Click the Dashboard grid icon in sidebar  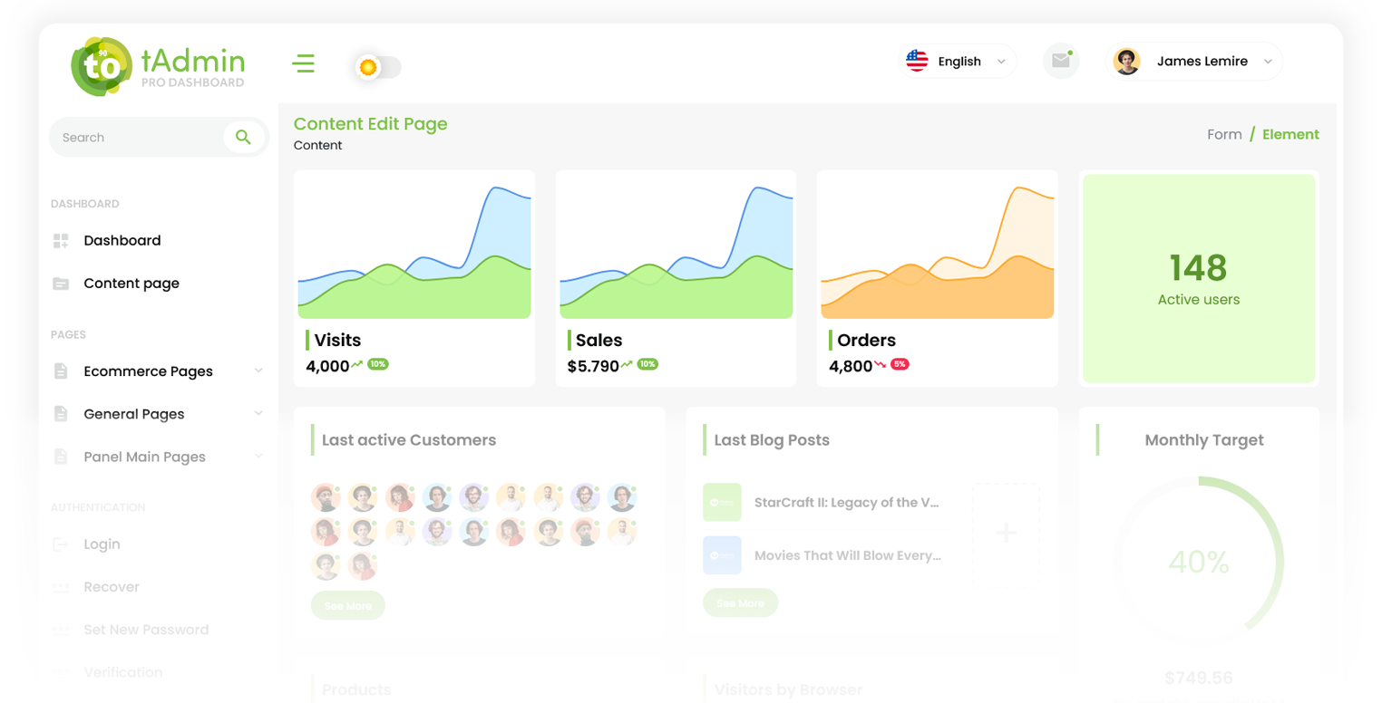(x=61, y=241)
